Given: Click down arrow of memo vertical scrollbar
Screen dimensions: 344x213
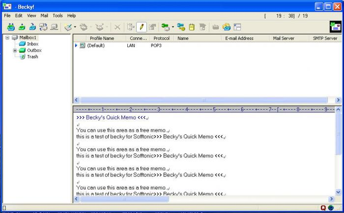Looking at the screenshot, I should (x=338, y=192).
